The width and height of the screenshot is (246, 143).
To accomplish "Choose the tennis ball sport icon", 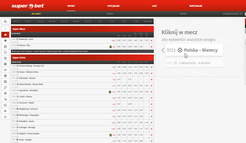I will 5,52.
